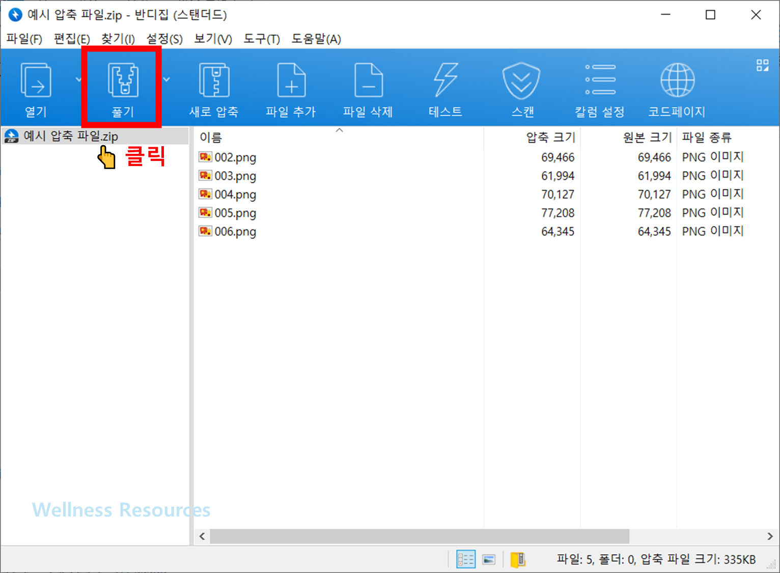The width and height of the screenshot is (780, 573).
Task: Click compressed size 69,466 of 002.png
Action: [558, 157]
